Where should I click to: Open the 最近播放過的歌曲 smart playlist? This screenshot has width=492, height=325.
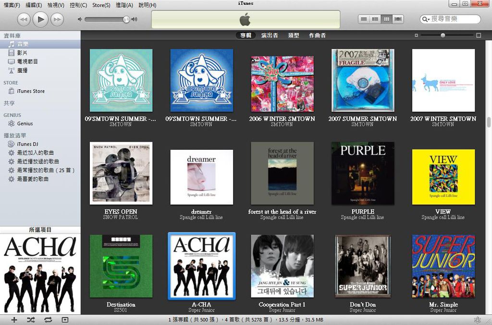pyautogui.click(x=40, y=161)
